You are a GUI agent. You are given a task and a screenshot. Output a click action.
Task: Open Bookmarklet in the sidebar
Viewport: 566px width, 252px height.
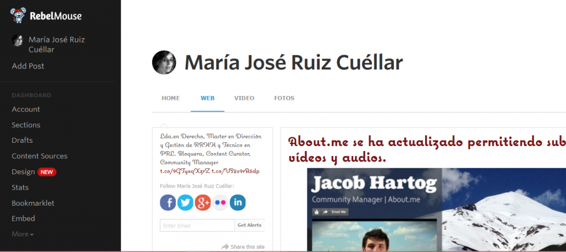33,203
